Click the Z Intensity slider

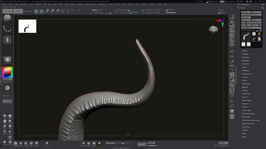pos(102,12)
